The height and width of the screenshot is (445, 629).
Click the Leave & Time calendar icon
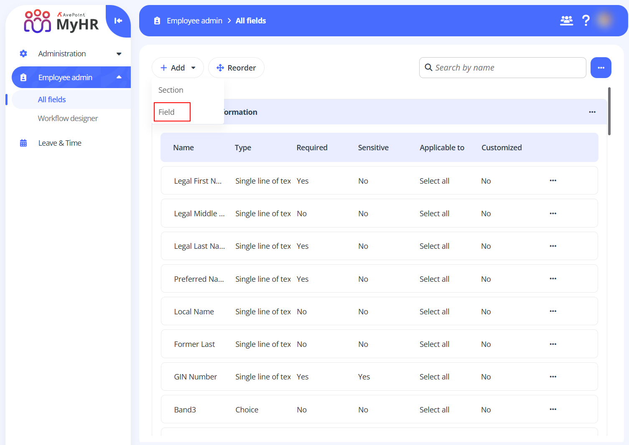pyautogui.click(x=23, y=143)
